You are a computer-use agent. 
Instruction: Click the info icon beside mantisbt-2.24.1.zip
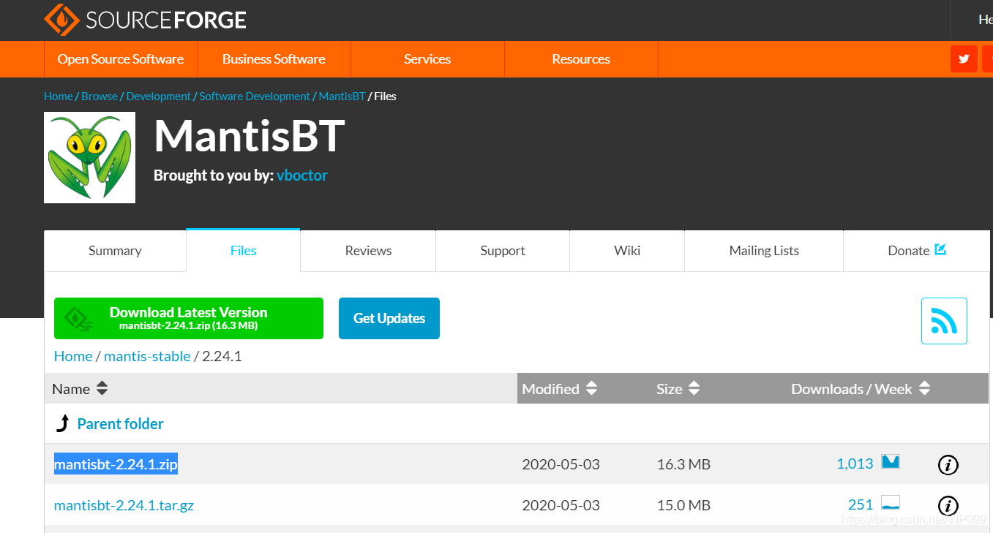(948, 464)
